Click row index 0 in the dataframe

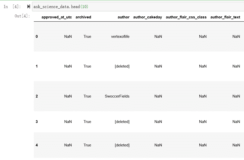(37, 37)
